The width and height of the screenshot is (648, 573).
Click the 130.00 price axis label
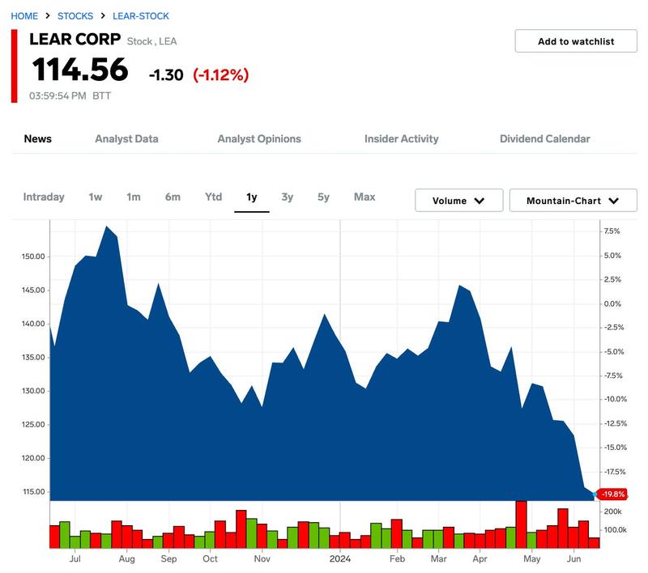(33, 391)
